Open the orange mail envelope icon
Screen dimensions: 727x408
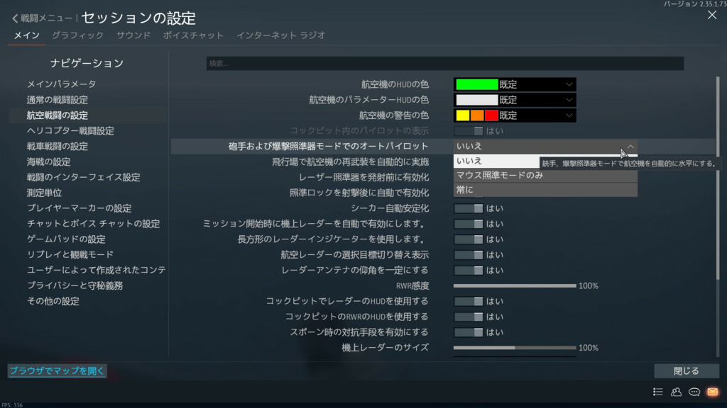[712, 392]
